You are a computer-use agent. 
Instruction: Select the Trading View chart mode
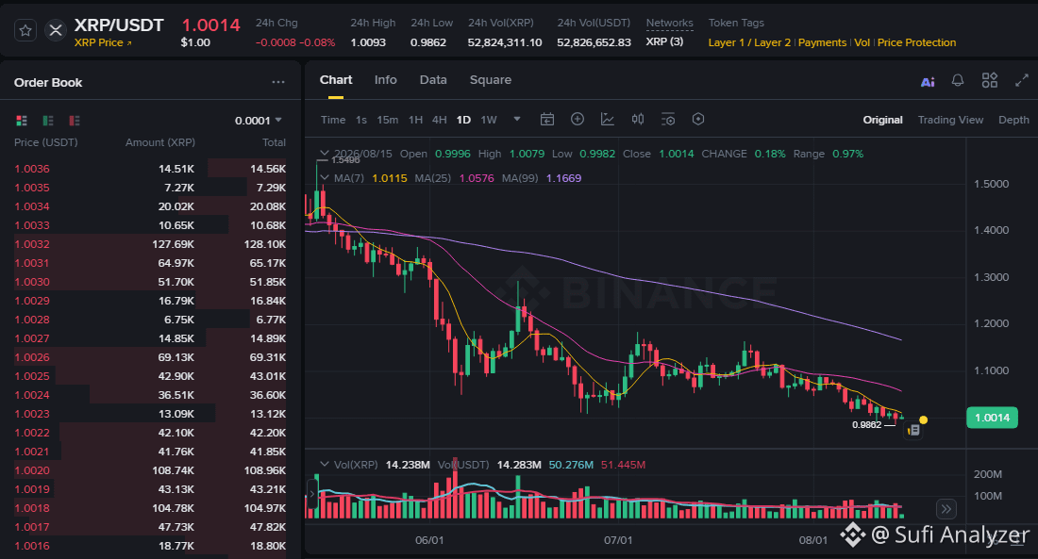(x=950, y=120)
